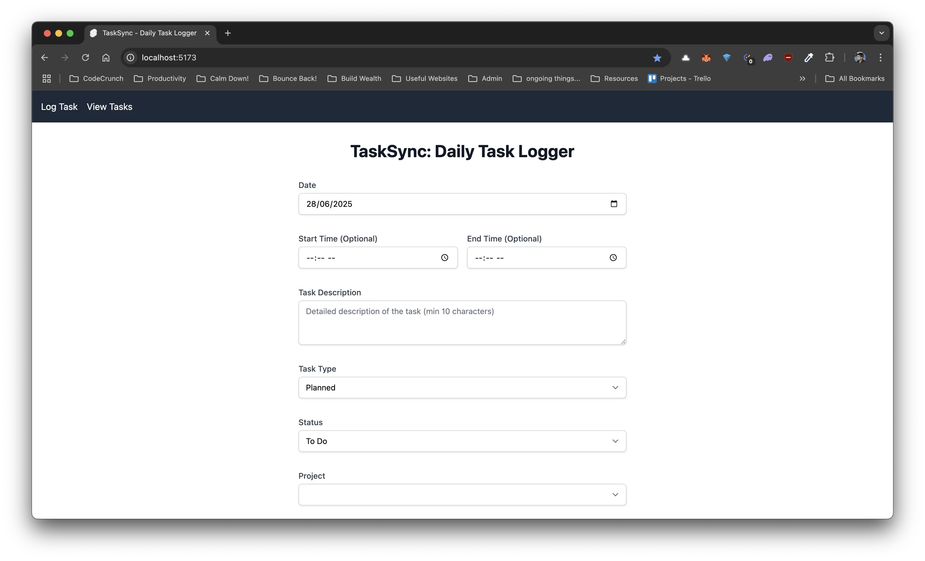Open the date picker calendar icon
Screen dimensions: 925x561
(614, 204)
